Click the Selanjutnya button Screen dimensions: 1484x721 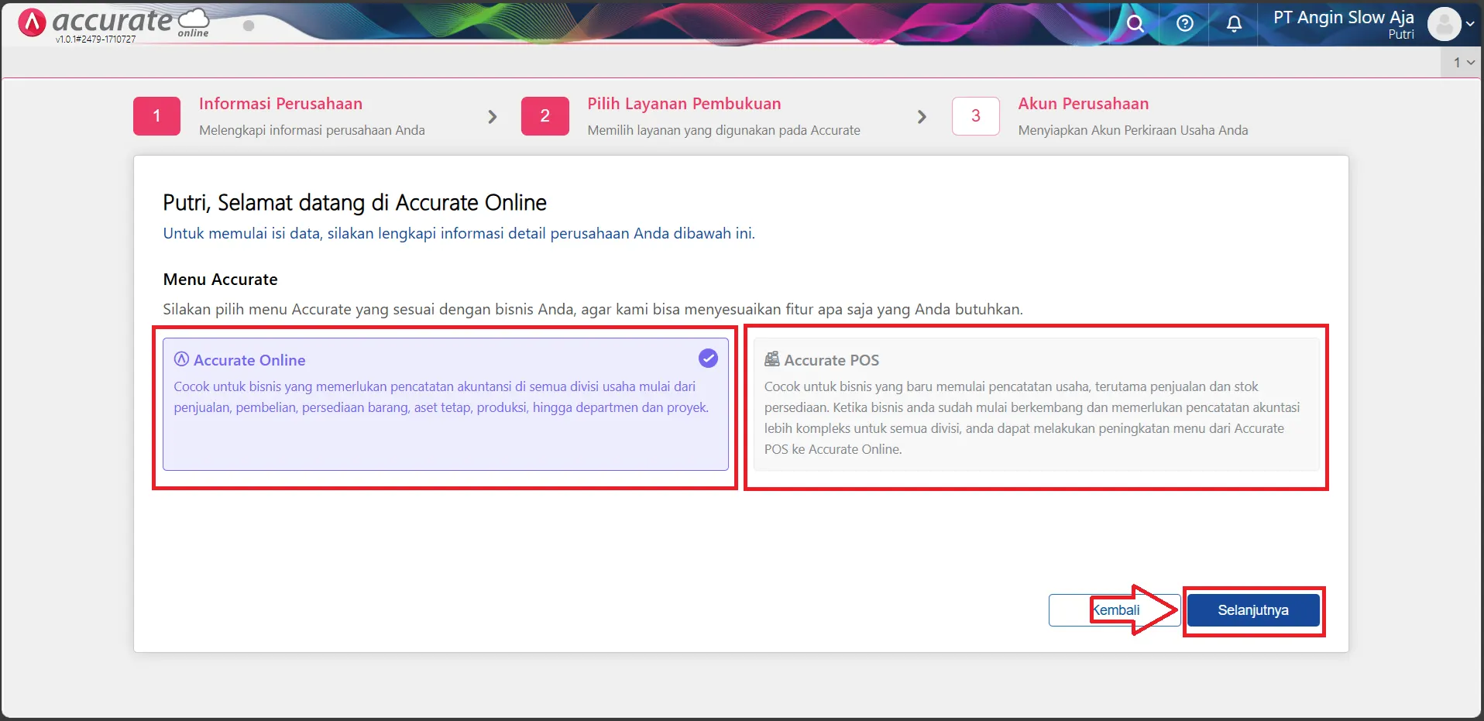tap(1253, 610)
